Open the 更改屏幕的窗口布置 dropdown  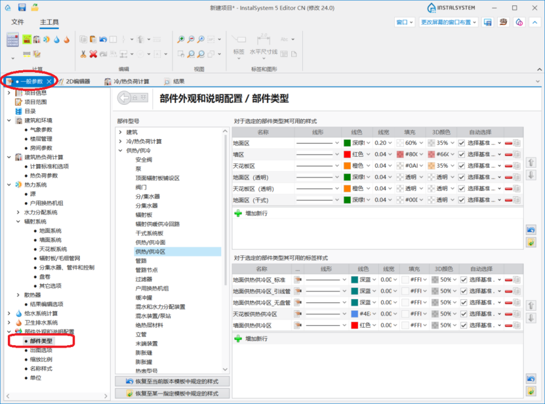(448, 22)
